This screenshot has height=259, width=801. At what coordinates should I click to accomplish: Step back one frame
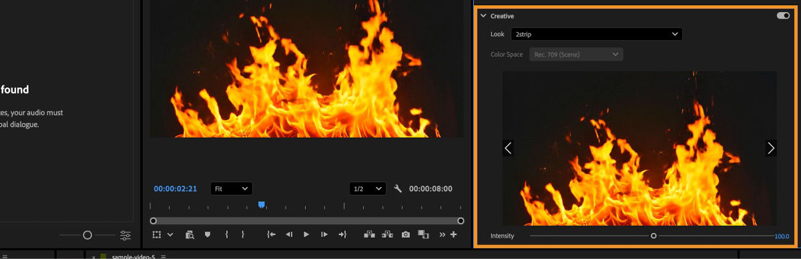click(x=289, y=234)
